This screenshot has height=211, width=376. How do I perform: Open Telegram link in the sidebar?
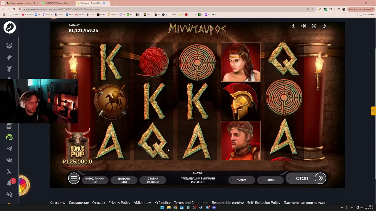coord(9,149)
